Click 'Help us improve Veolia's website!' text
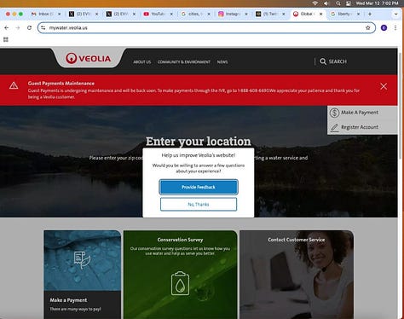 [x=199, y=155]
